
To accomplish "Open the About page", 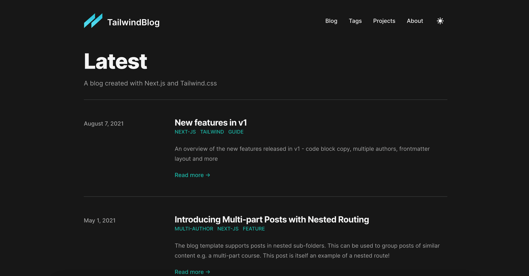I will [x=415, y=21].
